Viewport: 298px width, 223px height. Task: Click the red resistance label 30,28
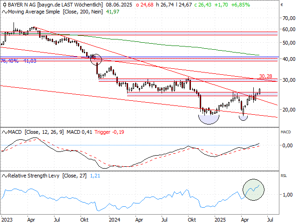[266, 76]
